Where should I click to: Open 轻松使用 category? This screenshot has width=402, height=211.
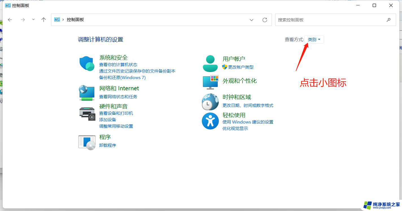pos(234,115)
